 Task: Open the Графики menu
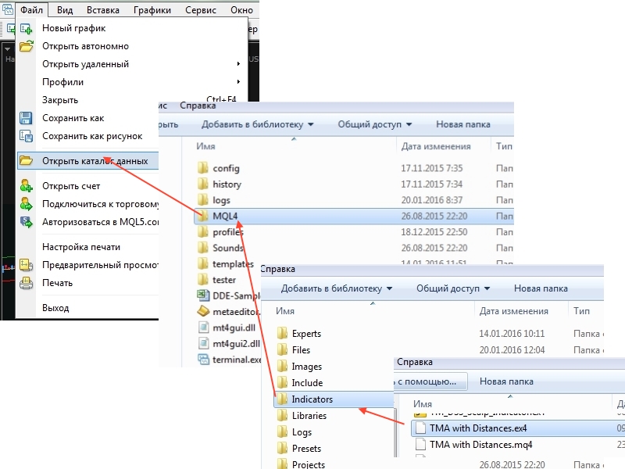(x=152, y=10)
